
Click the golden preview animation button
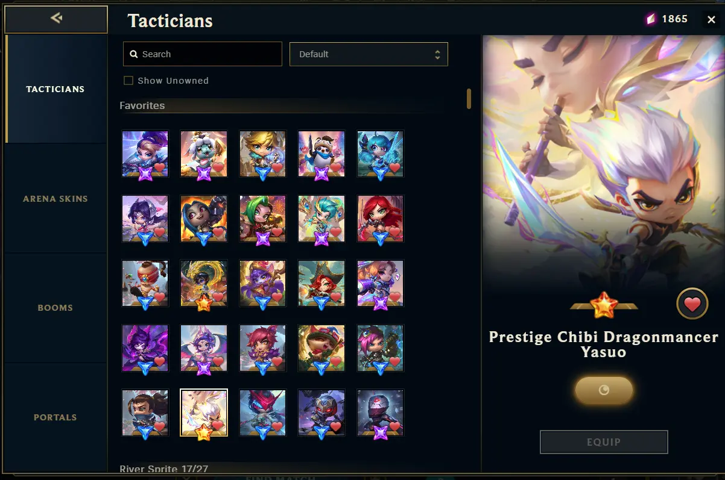[x=604, y=390]
